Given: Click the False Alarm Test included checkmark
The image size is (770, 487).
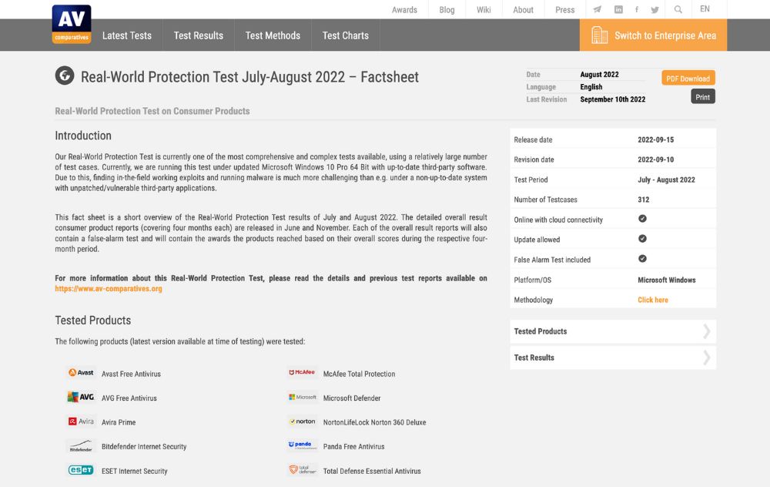Looking at the screenshot, I should [642, 258].
